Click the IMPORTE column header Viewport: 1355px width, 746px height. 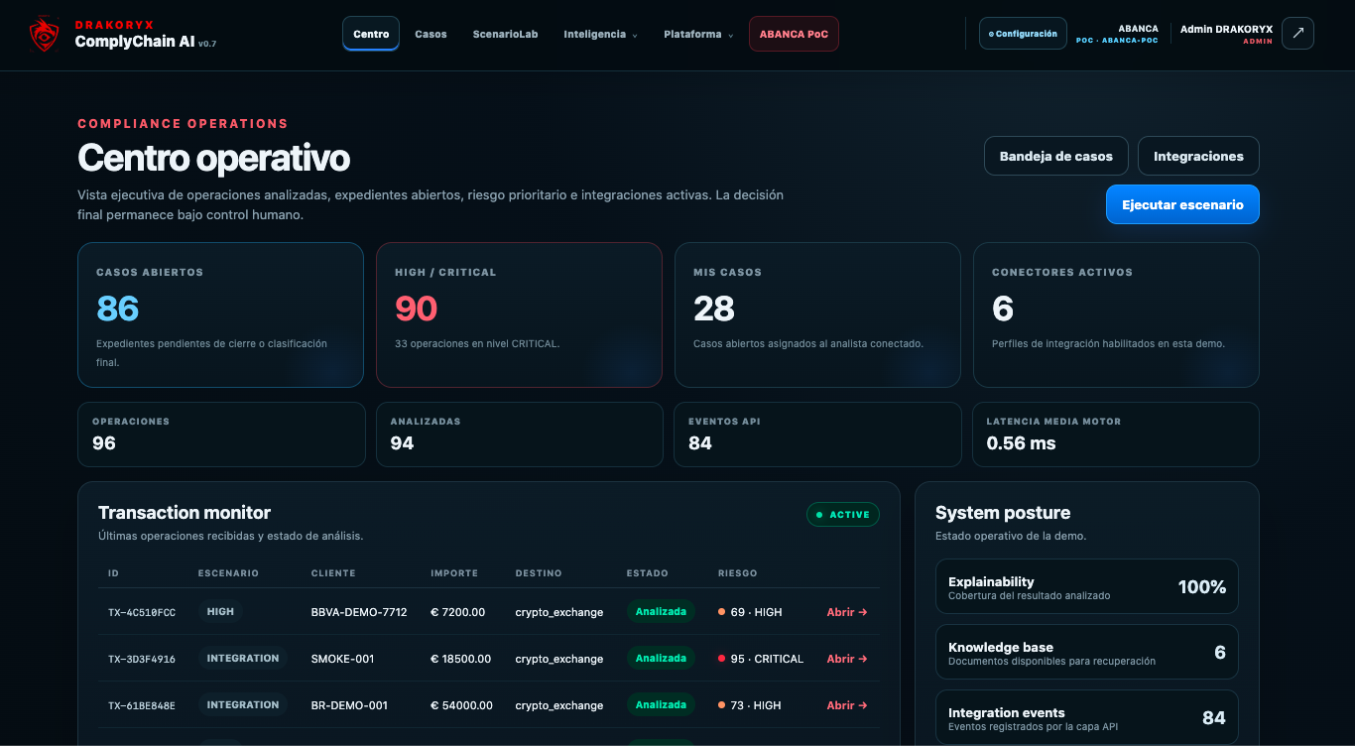pos(454,573)
